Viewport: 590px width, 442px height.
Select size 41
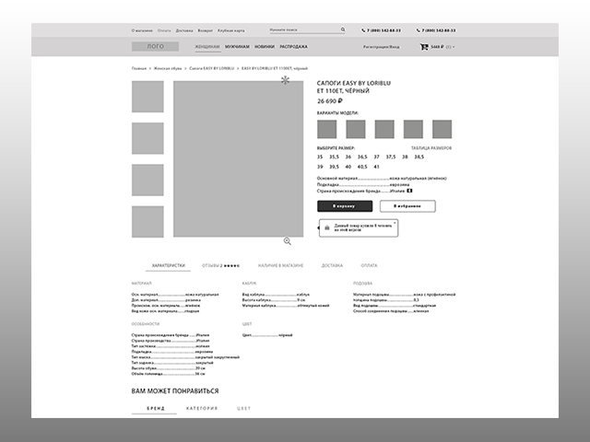tap(377, 167)
